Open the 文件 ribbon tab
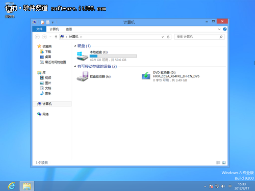This screenshot has height=191, width=255. [x=39, y=29]
